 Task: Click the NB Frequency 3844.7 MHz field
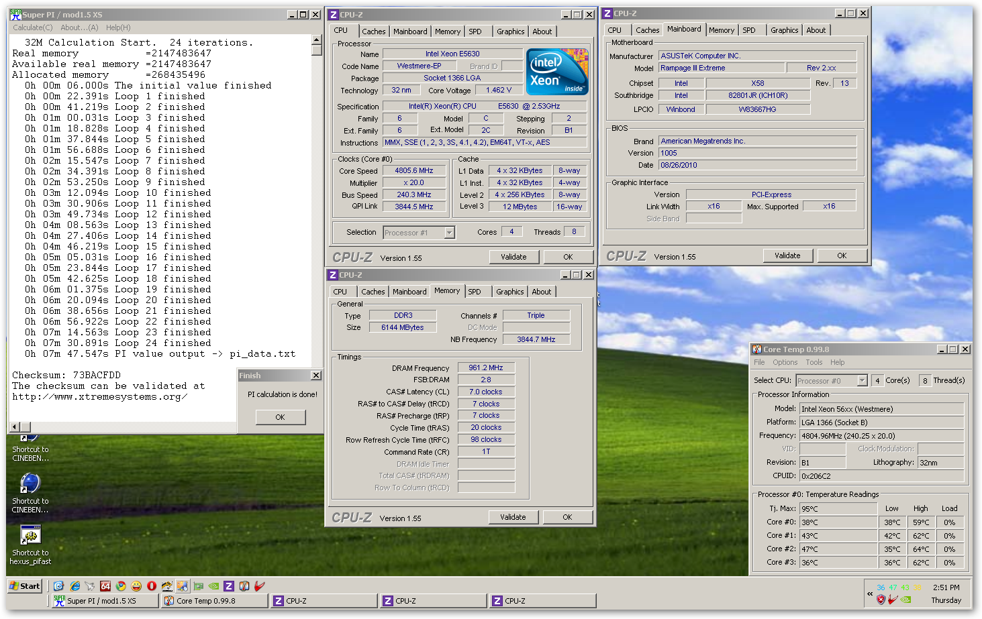point(536,339)
